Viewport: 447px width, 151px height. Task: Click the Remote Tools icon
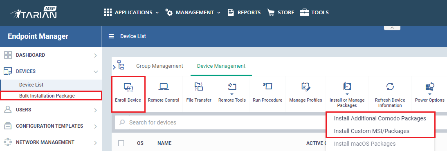tap(232, 86)
